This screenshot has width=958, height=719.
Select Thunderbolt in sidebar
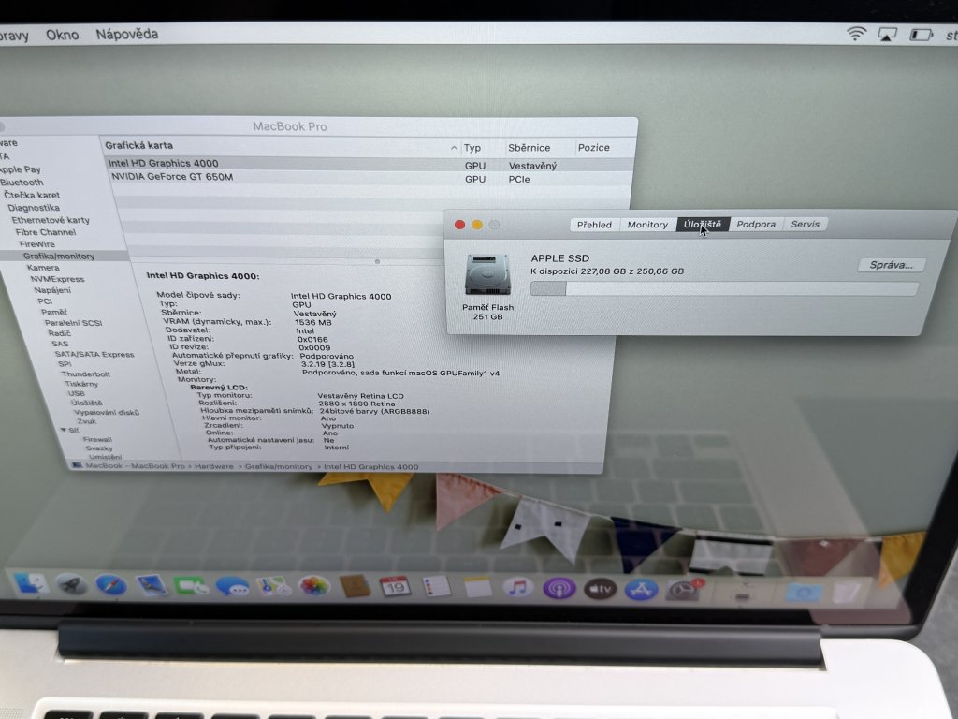click(x=85, y=374)
